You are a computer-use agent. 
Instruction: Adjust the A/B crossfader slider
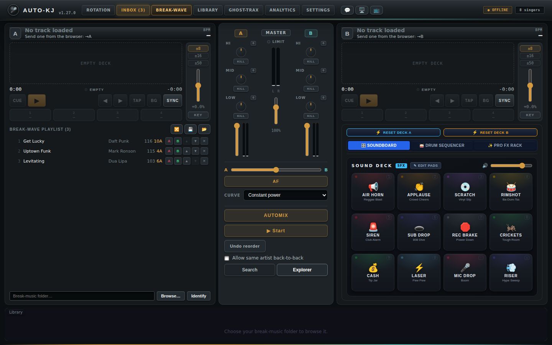coord(276,170)
